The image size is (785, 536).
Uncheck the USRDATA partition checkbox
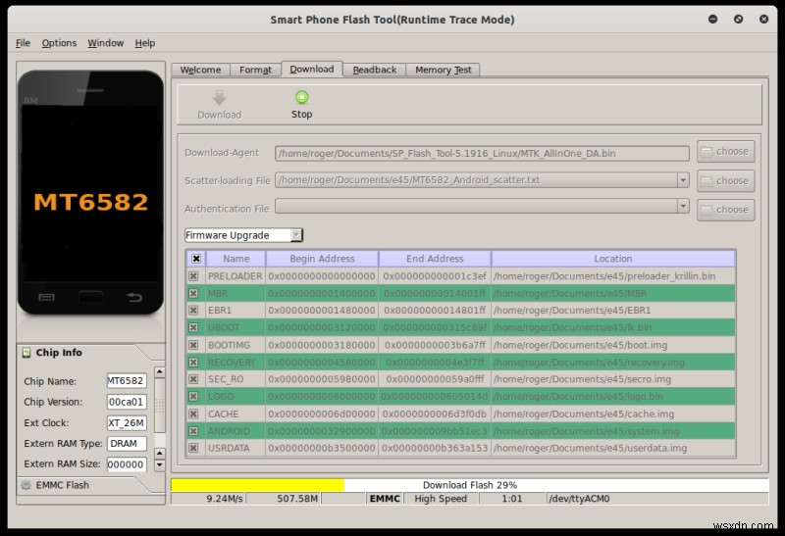[193, 448]
